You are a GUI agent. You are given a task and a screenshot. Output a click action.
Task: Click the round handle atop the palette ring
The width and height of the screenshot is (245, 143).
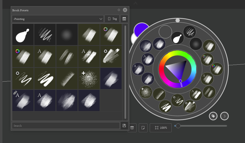pyautogui.click(x=177, y=20)
